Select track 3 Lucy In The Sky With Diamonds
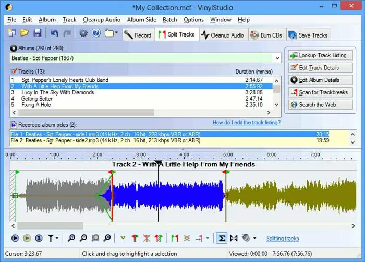This screenshot has width=365, height=262. pos(141,92)
